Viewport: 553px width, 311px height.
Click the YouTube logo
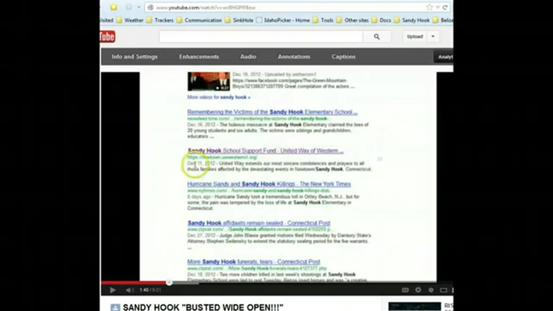(108, 37)
